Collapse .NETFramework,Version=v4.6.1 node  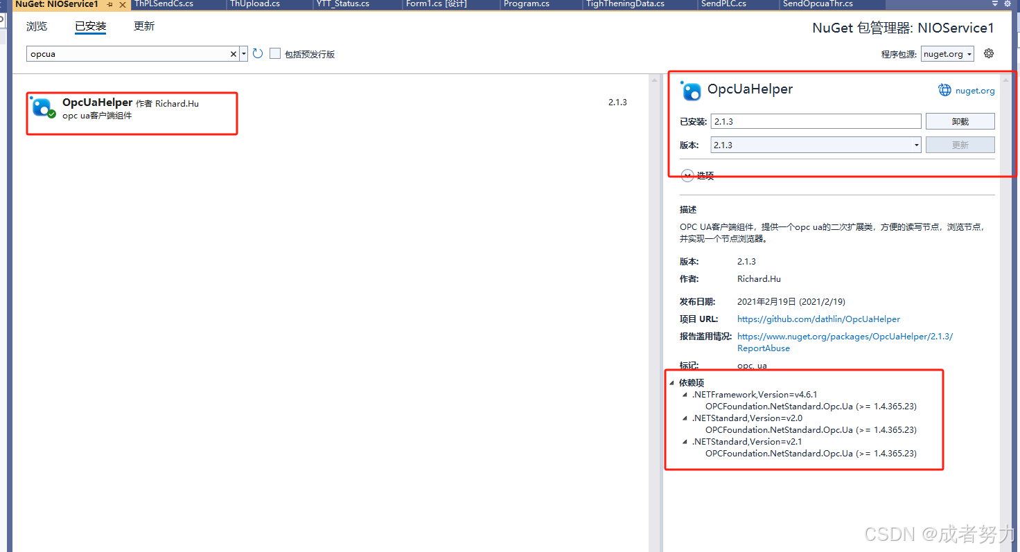(685, 395)
